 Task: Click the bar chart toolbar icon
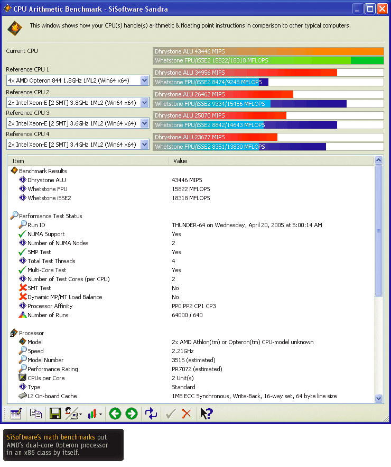pyautogui.click(x=92, y=414)
